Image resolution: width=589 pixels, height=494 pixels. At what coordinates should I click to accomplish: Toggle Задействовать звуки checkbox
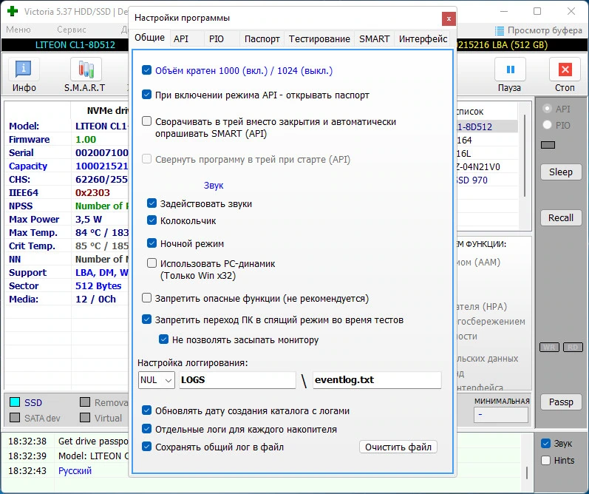(151, 203)
